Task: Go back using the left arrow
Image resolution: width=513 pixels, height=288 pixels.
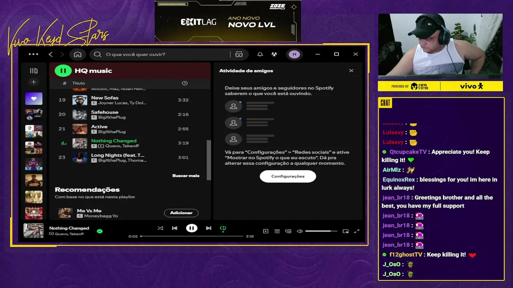Action: click(x=50, y=54)
